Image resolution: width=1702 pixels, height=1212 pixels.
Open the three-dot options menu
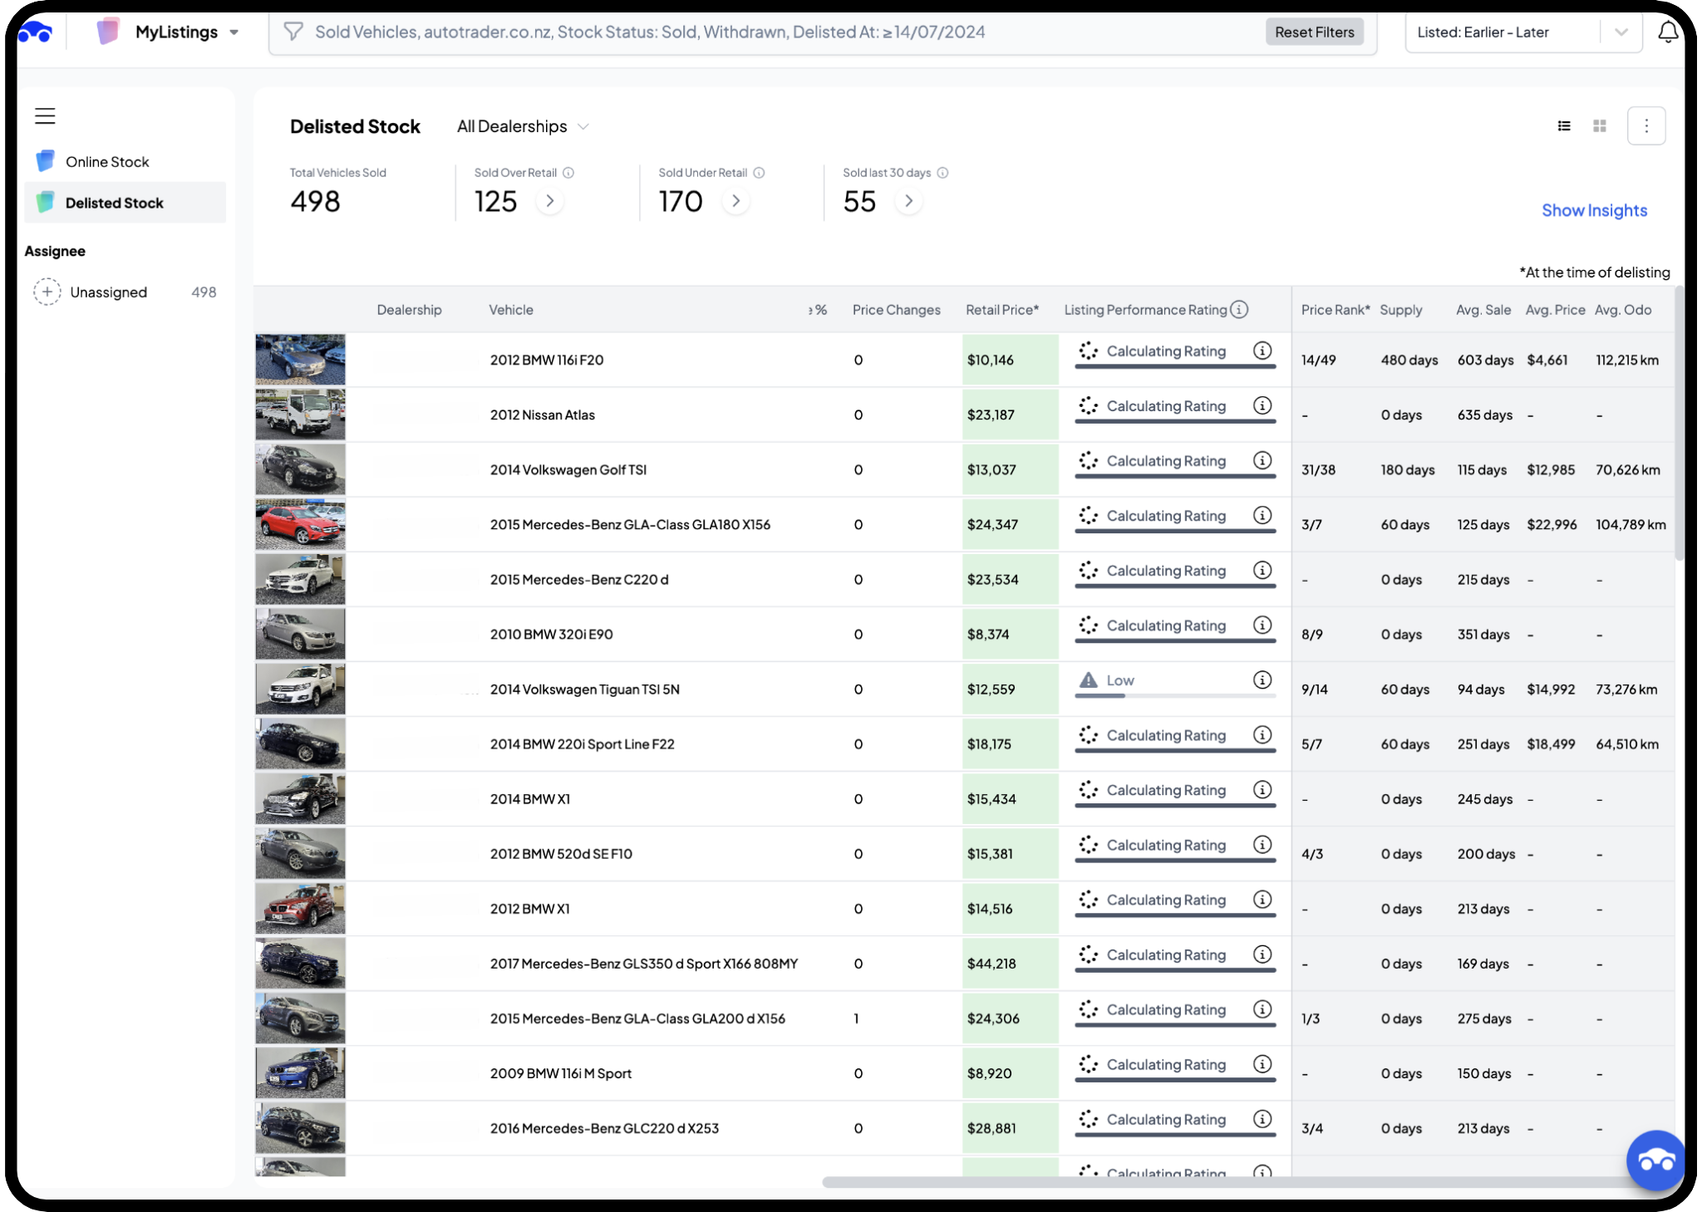pyautogui.click(x=1645, y=126)
